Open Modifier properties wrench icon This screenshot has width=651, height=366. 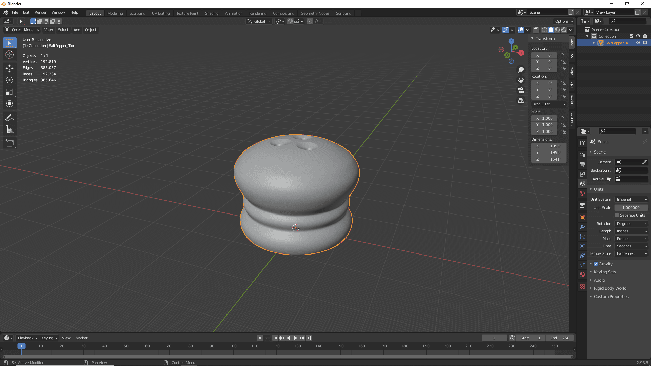(x=582, y=227)
